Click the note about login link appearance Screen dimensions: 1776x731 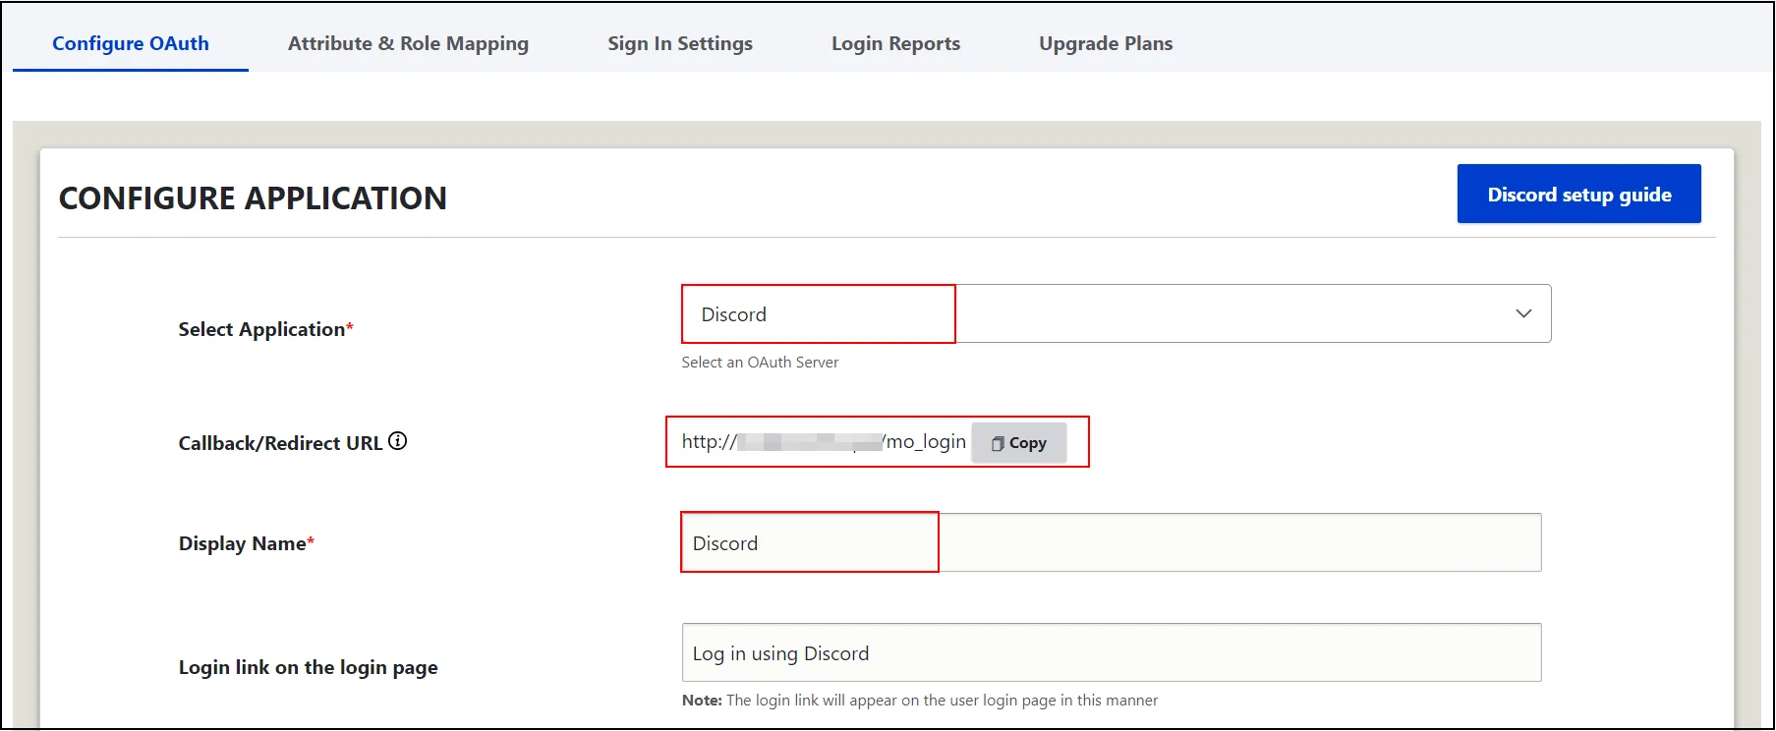coord(920,701)
